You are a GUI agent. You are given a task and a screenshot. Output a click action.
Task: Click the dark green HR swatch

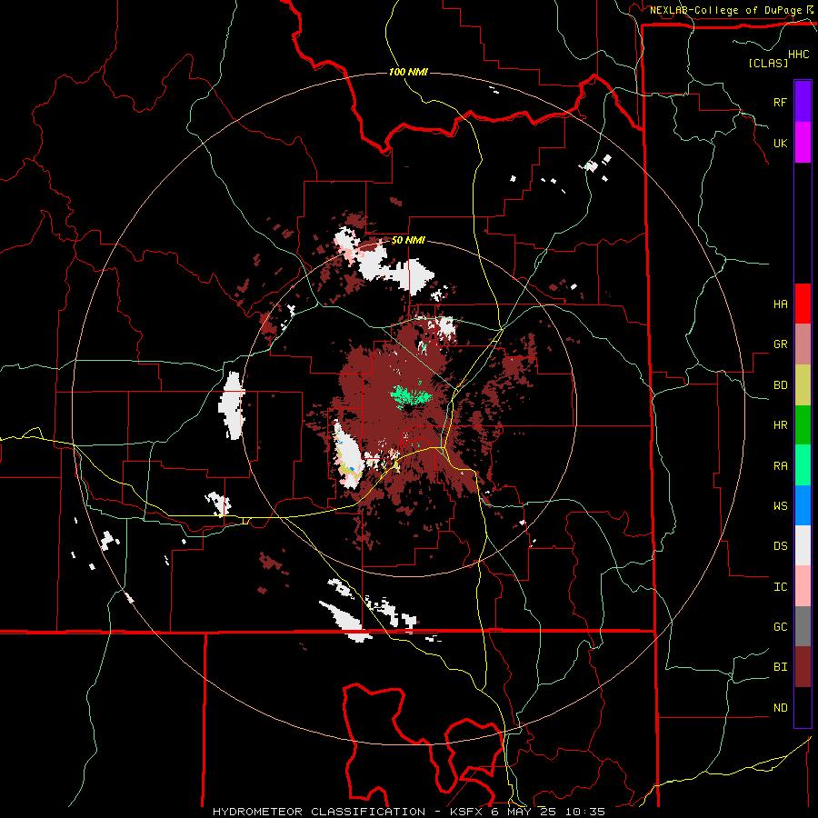coord(803,424)
